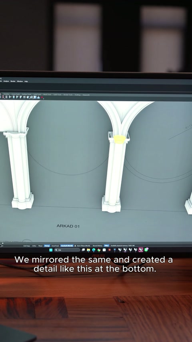Toggle SmartTrack in the status bar
This screenshot has height=342, width=192.
point(55,245)
